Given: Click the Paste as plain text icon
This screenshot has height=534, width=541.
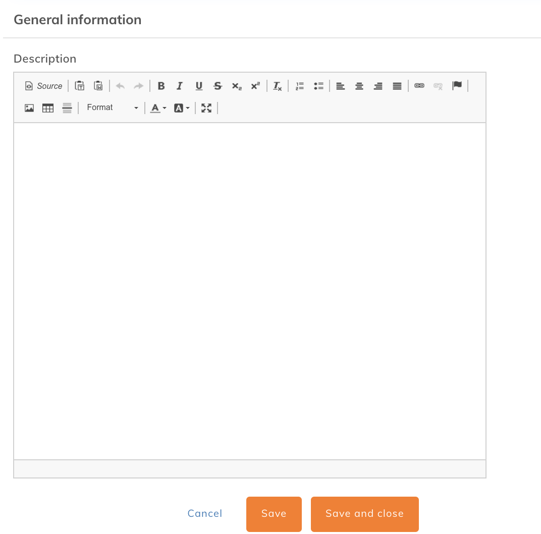Looking at the screenshot, I should [79, 86].
